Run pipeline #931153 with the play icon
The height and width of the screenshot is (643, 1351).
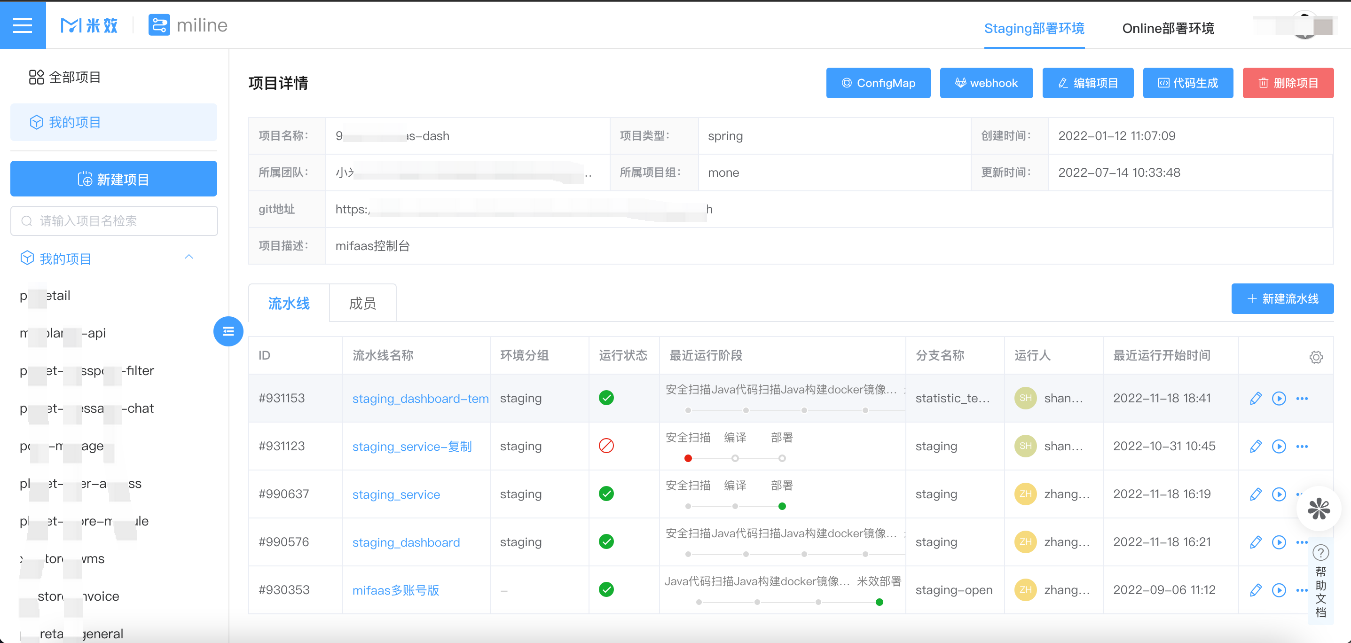[1279, 399]
